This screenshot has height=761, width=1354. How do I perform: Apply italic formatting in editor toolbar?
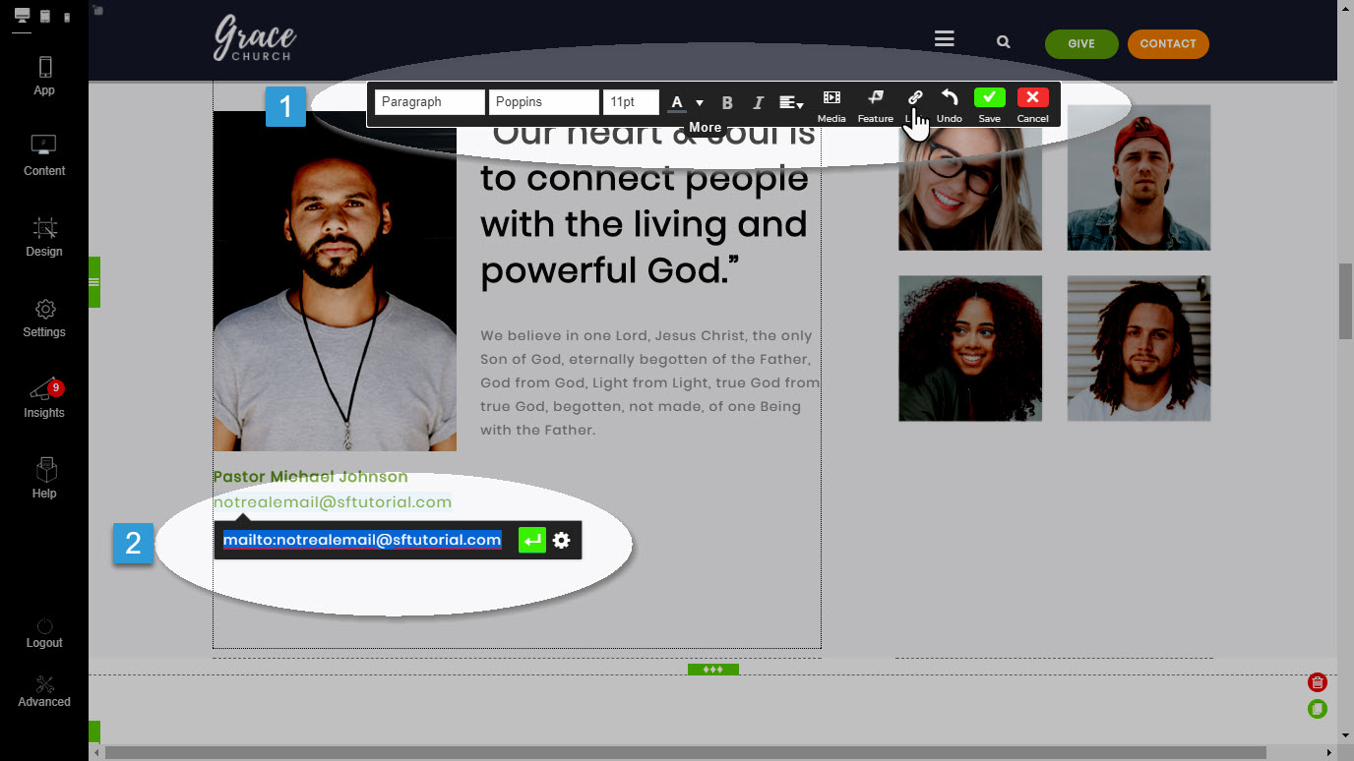coord(758,102)
